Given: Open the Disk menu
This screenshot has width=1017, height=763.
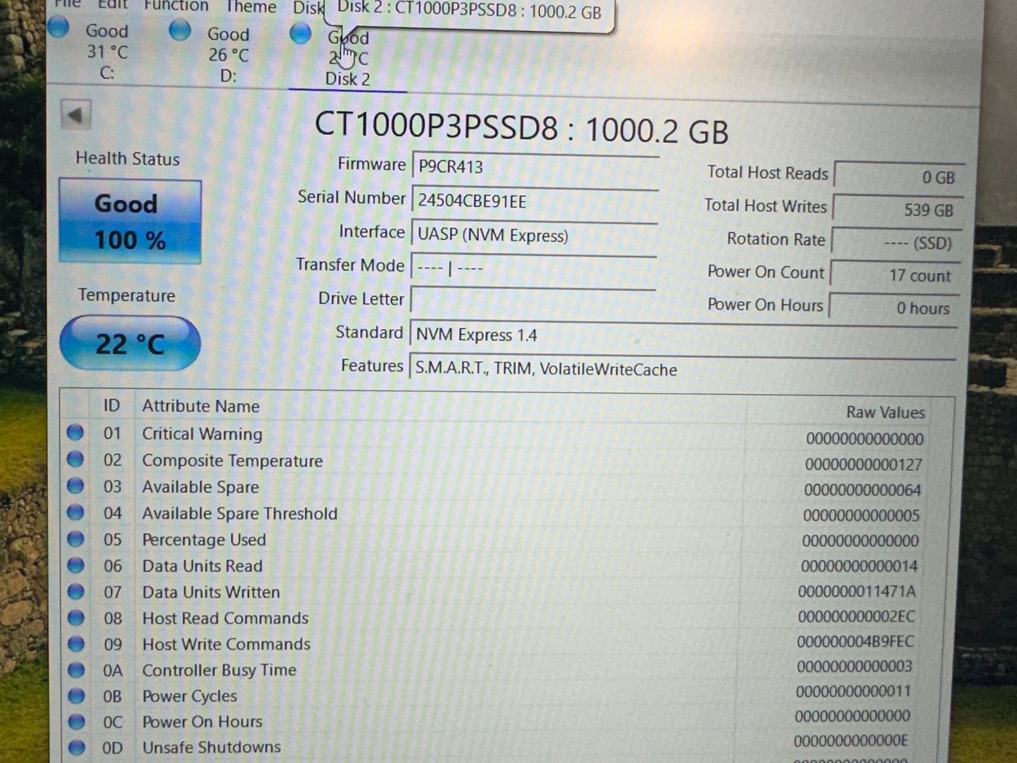Looking at the screenshot, I should tap(308, 8).
